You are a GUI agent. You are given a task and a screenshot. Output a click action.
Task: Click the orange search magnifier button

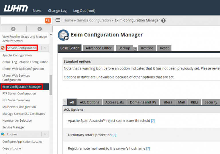[48, 21]
